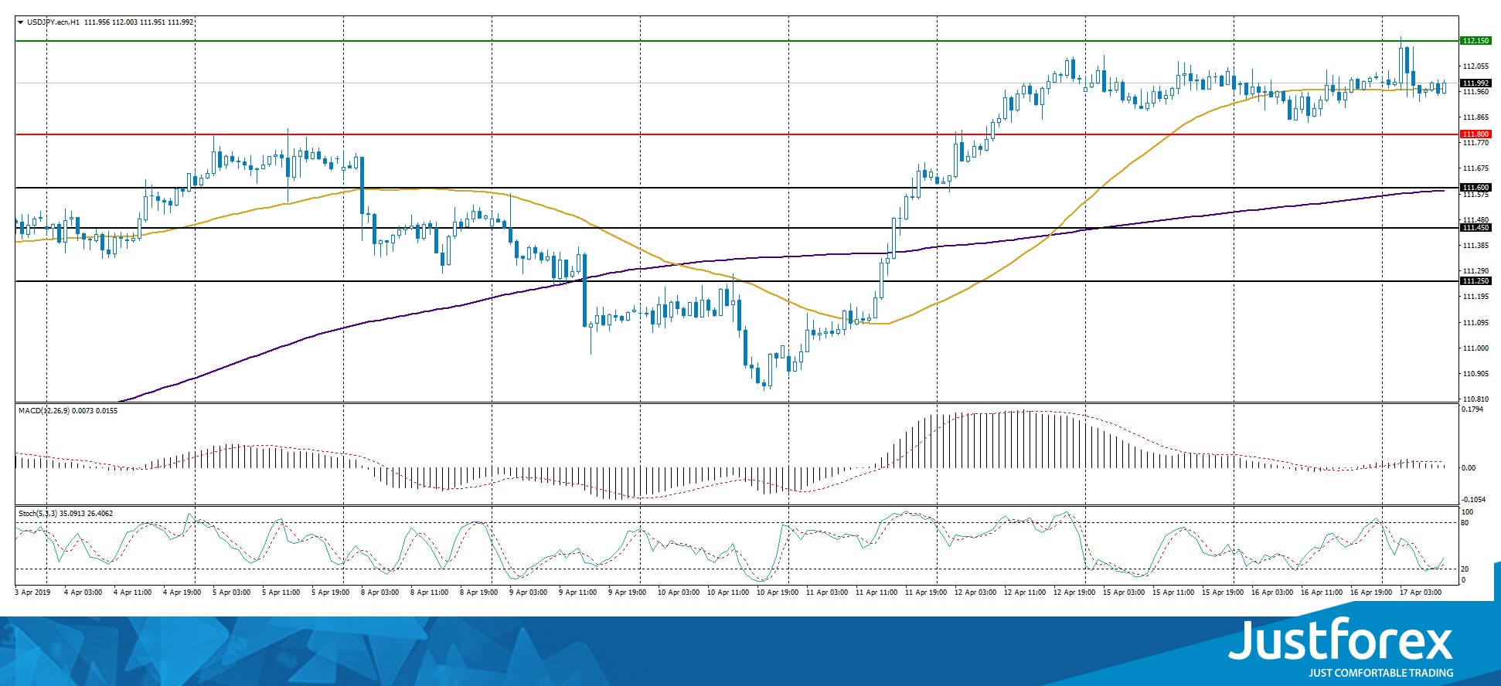
Task: Click the 111.865 value on the price scale
Action: point(1475,117)
